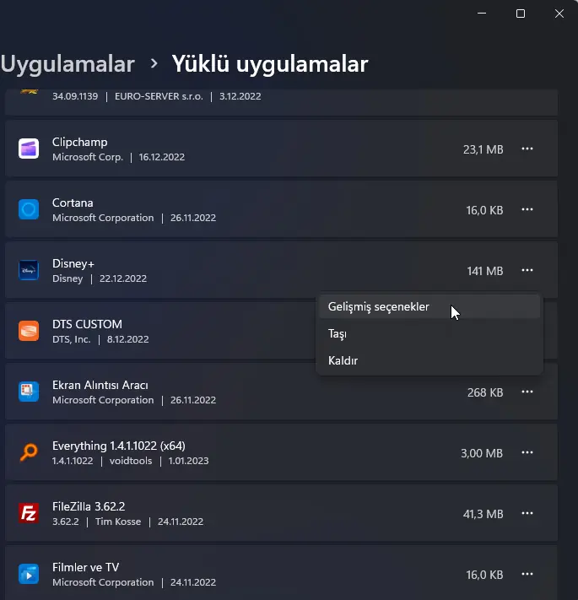Click the Clipchamp app icon
This screenshot has width=578, height=600.
[x=29, y=149]
